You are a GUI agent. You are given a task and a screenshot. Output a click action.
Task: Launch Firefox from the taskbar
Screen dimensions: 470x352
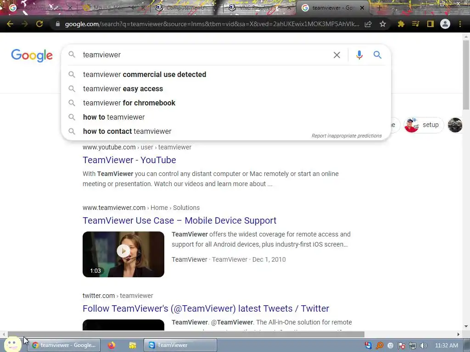click(x=112, y=345)
